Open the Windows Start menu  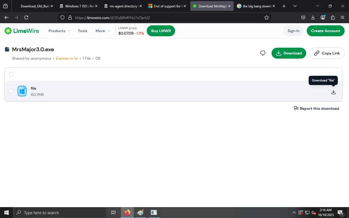pos(7,213)
